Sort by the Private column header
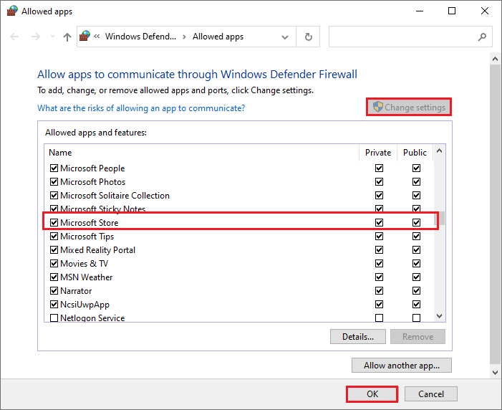502x410 pixels. pos(378,153)
